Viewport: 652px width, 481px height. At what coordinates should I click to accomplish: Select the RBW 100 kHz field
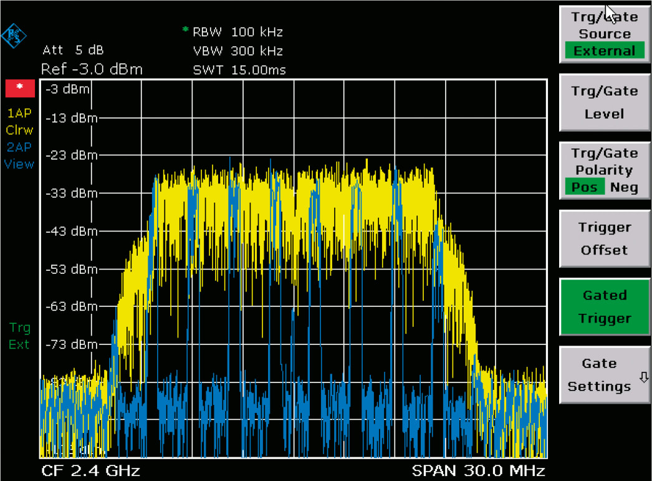pyautogui.click(x=238, y=32)
